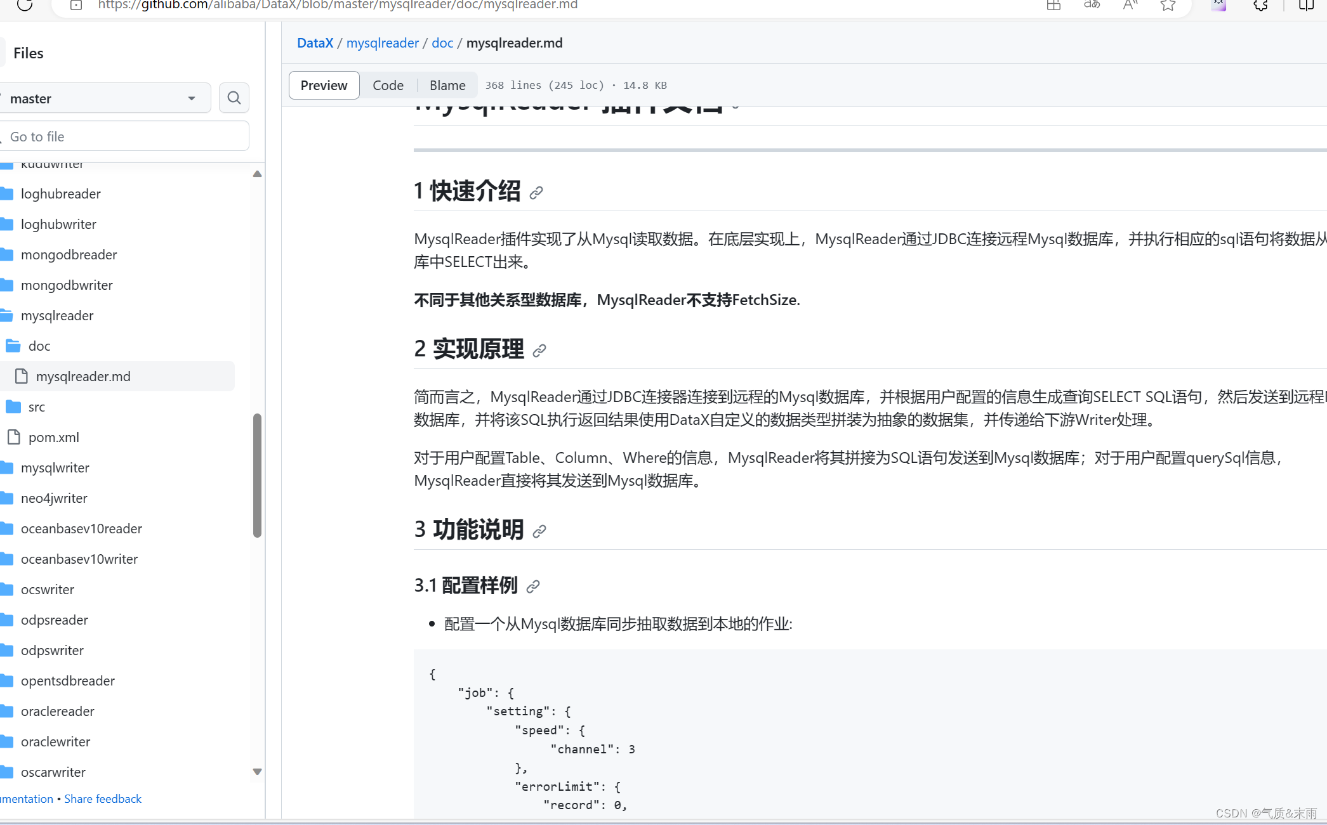Expand the odpsreader folder

point(55,620)
